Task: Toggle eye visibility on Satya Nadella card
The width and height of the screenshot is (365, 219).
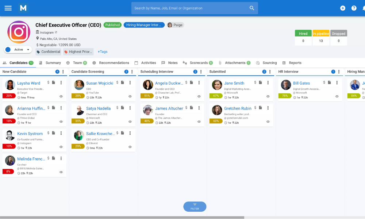Action: coord(130,122)
